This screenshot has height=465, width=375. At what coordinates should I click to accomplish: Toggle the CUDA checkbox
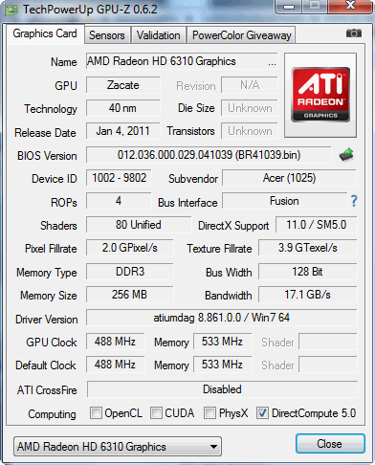[x=156, y=412]
